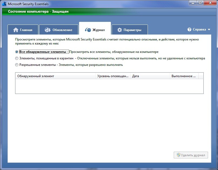Choose Элементы, помещенные в карантин option
This screenshot has width=218, height=170.
[17, 58]
